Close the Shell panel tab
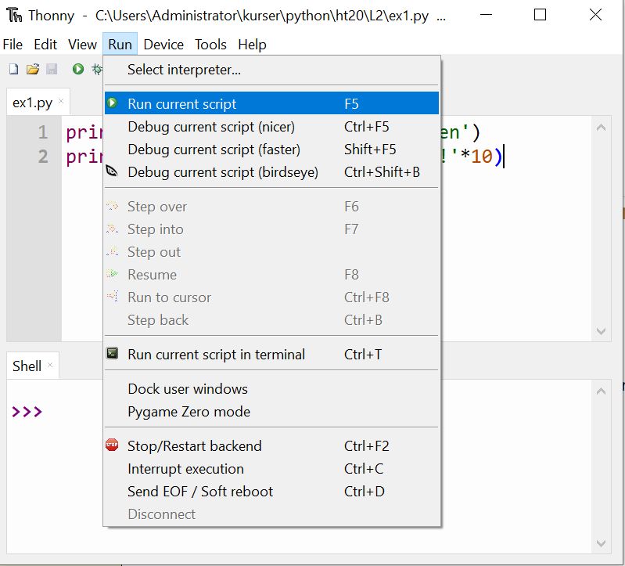Screen dimensions: 625x566 coord(50,365)
